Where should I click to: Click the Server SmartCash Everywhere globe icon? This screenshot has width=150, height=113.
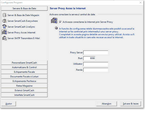point(4,21)
